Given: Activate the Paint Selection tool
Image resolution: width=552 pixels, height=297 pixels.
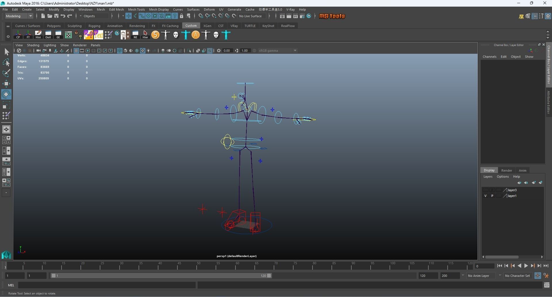Looking at the screenshot, I should [x=6, y=73].
